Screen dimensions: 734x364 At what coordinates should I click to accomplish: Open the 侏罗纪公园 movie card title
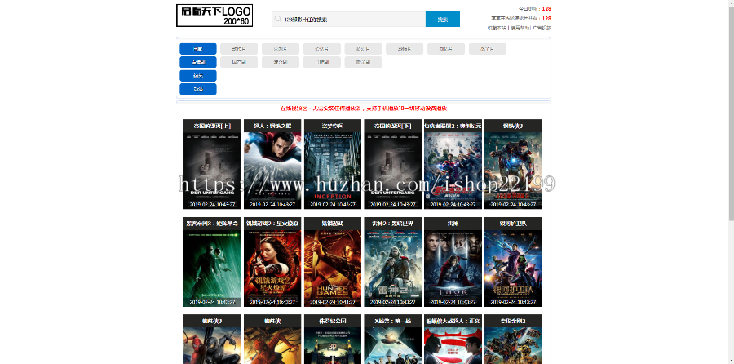click(333, 321)
